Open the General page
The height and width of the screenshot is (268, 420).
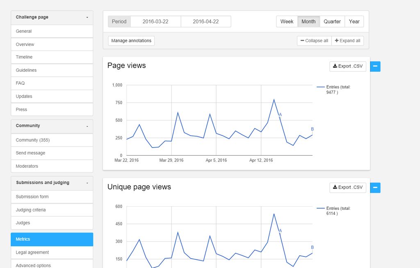point(52,31)
